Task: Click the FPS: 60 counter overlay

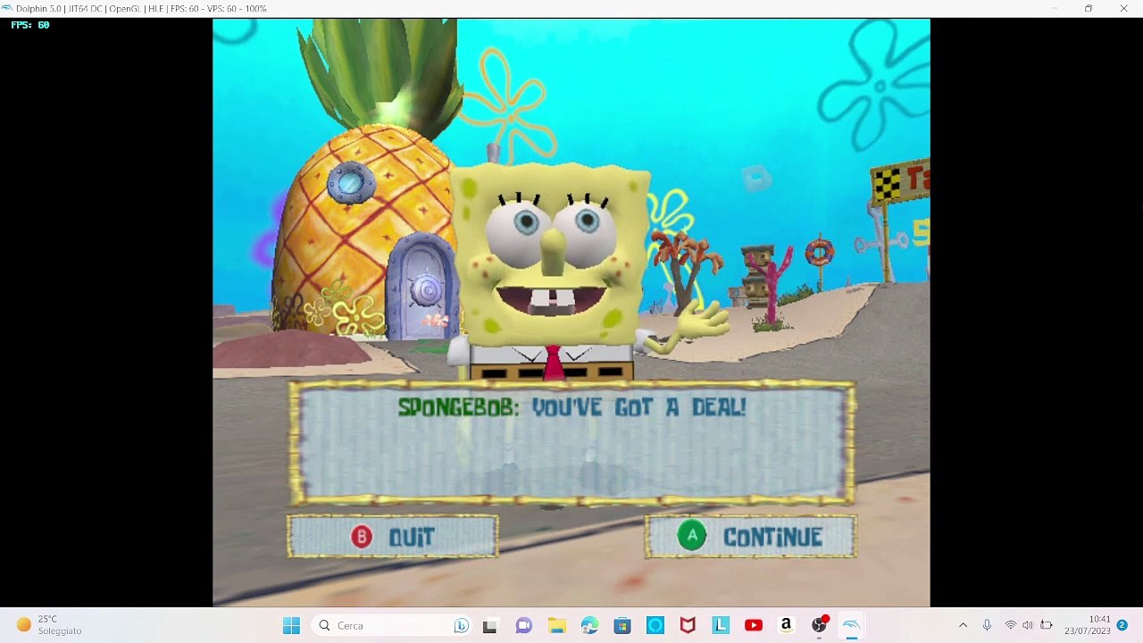Action: pos(30,25)
